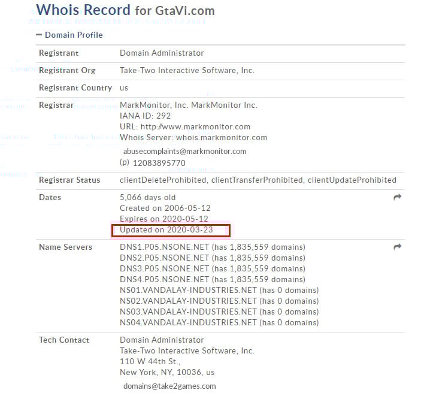Select the '110 W 44th St.,' address line
The height and width of the screenshot is (393, 424).
pos(150,362)
